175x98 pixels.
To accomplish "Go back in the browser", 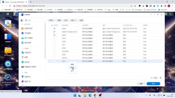I will point(2,6).
